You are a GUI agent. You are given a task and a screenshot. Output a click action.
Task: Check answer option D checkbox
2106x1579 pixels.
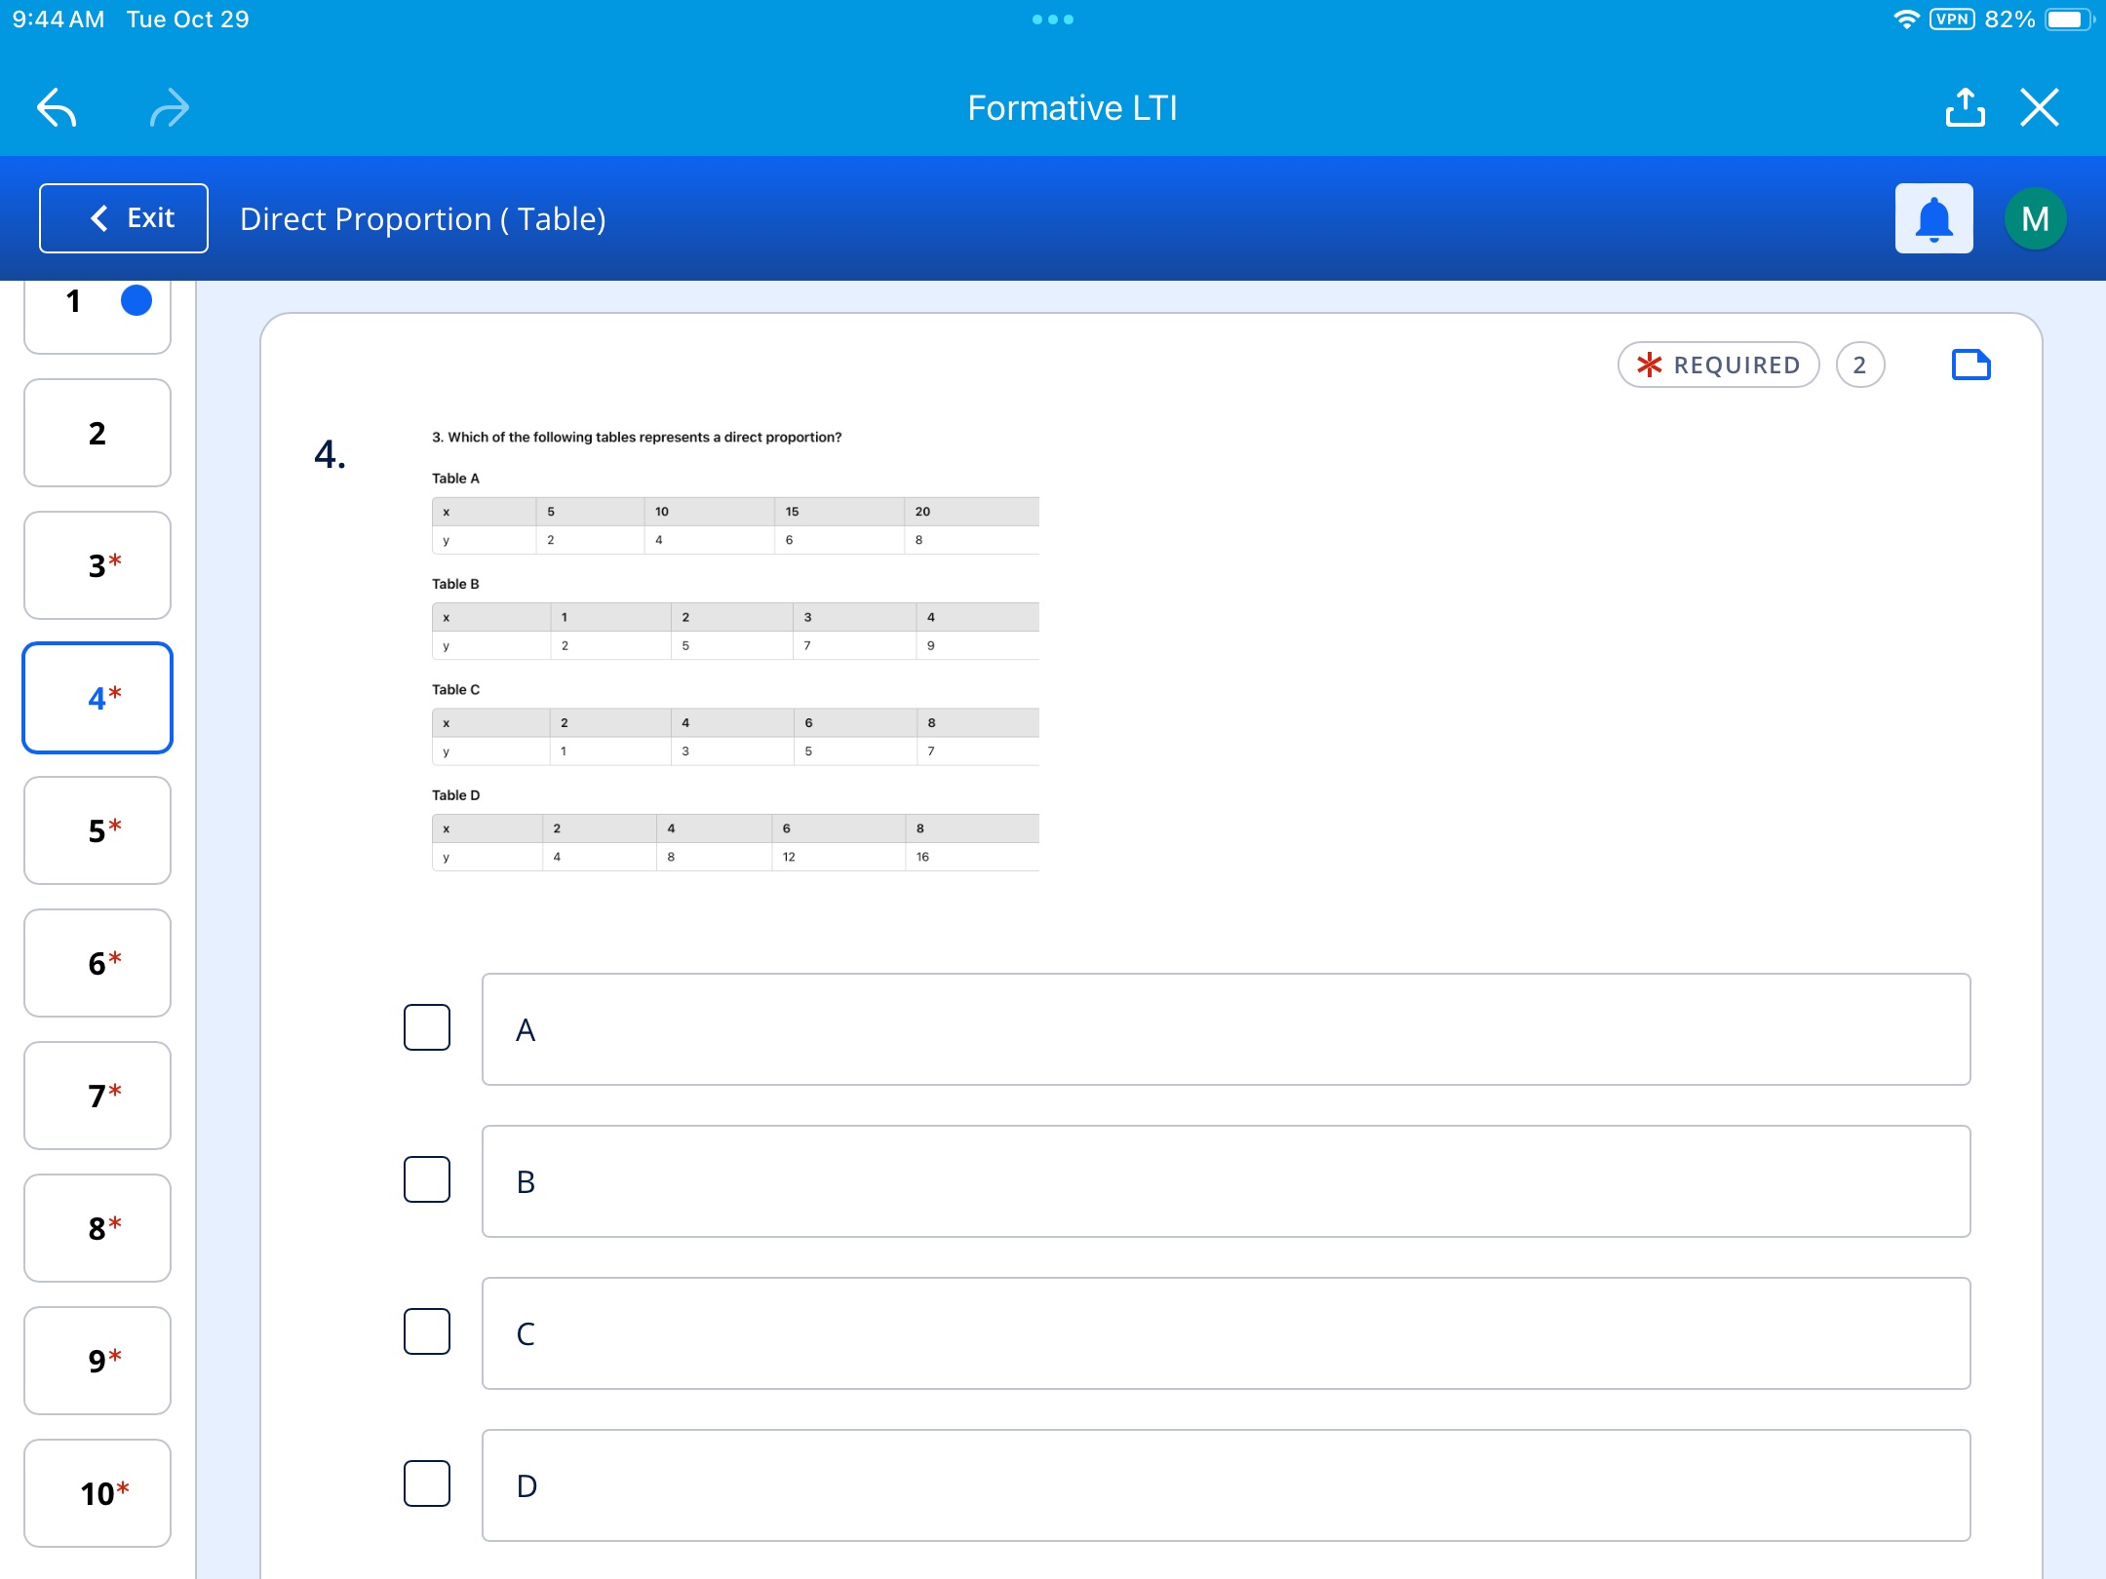427,1483
